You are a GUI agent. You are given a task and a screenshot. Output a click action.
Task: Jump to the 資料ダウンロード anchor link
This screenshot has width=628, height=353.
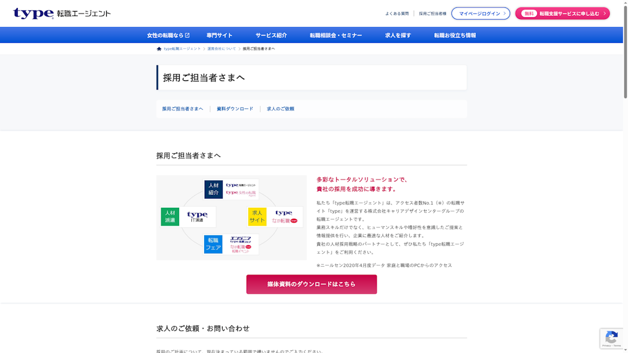[235, 109]
